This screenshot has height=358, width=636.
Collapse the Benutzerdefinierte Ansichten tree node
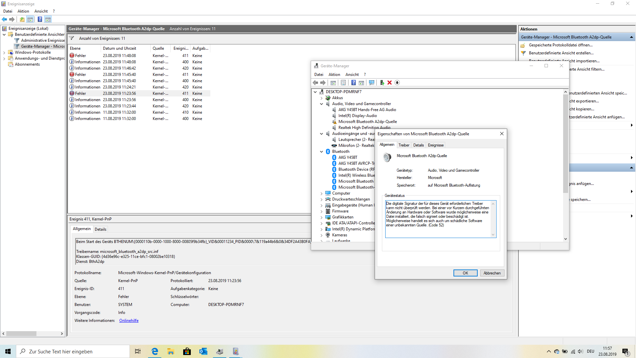pos(4,34)
